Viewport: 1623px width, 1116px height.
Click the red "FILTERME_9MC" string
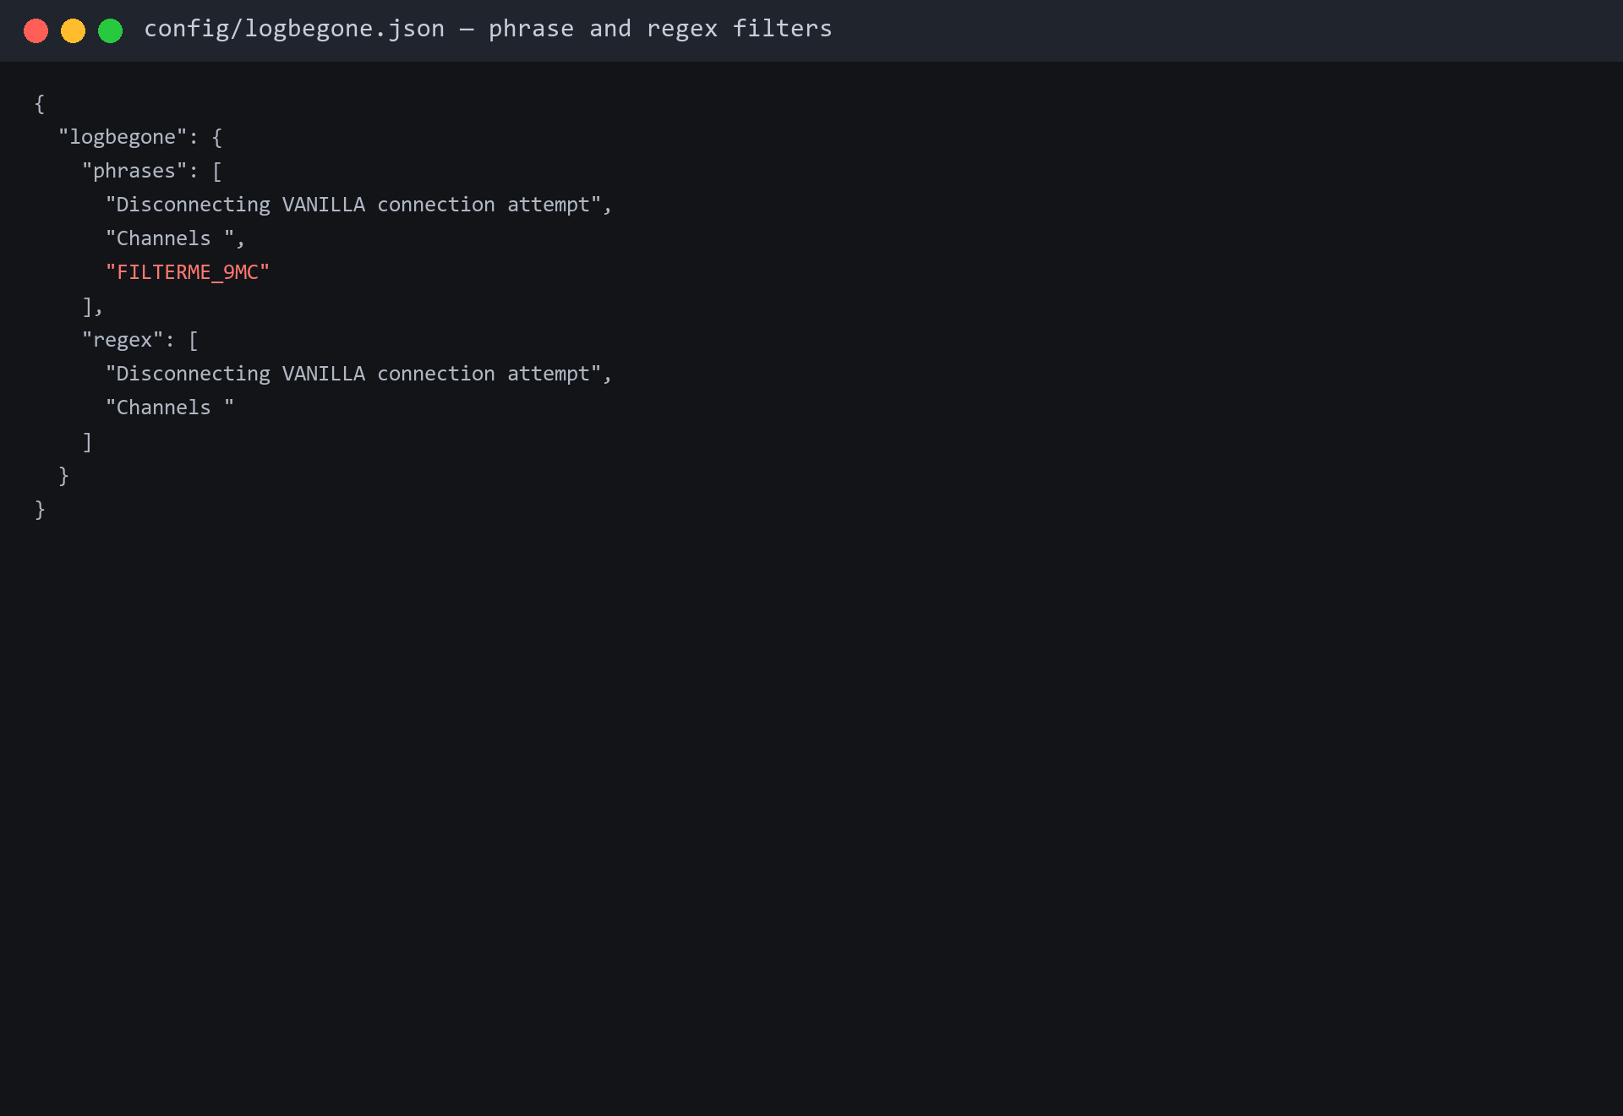tap(187, 272)
